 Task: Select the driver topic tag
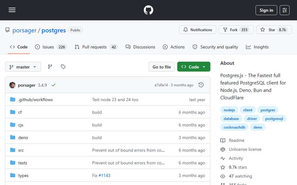(x=252, y=119)
